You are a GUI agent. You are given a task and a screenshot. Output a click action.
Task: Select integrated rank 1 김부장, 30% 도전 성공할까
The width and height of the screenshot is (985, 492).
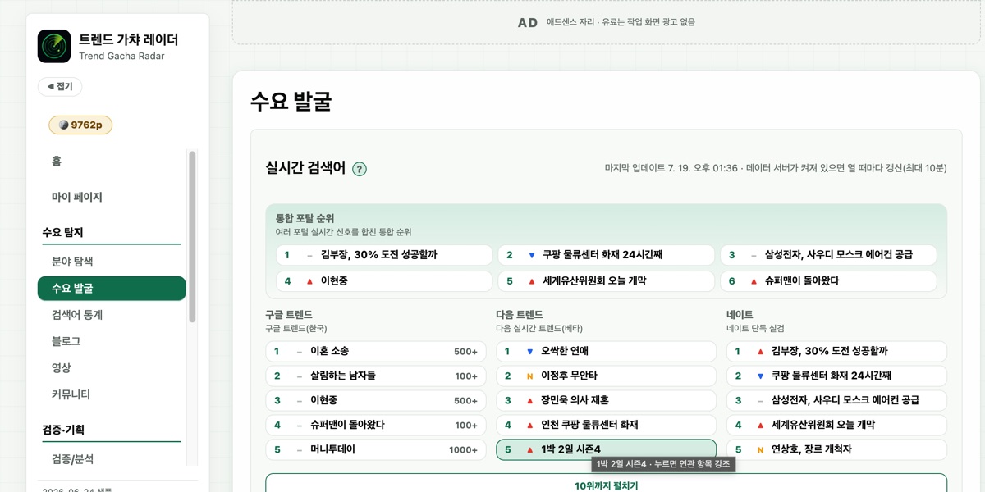384,255
